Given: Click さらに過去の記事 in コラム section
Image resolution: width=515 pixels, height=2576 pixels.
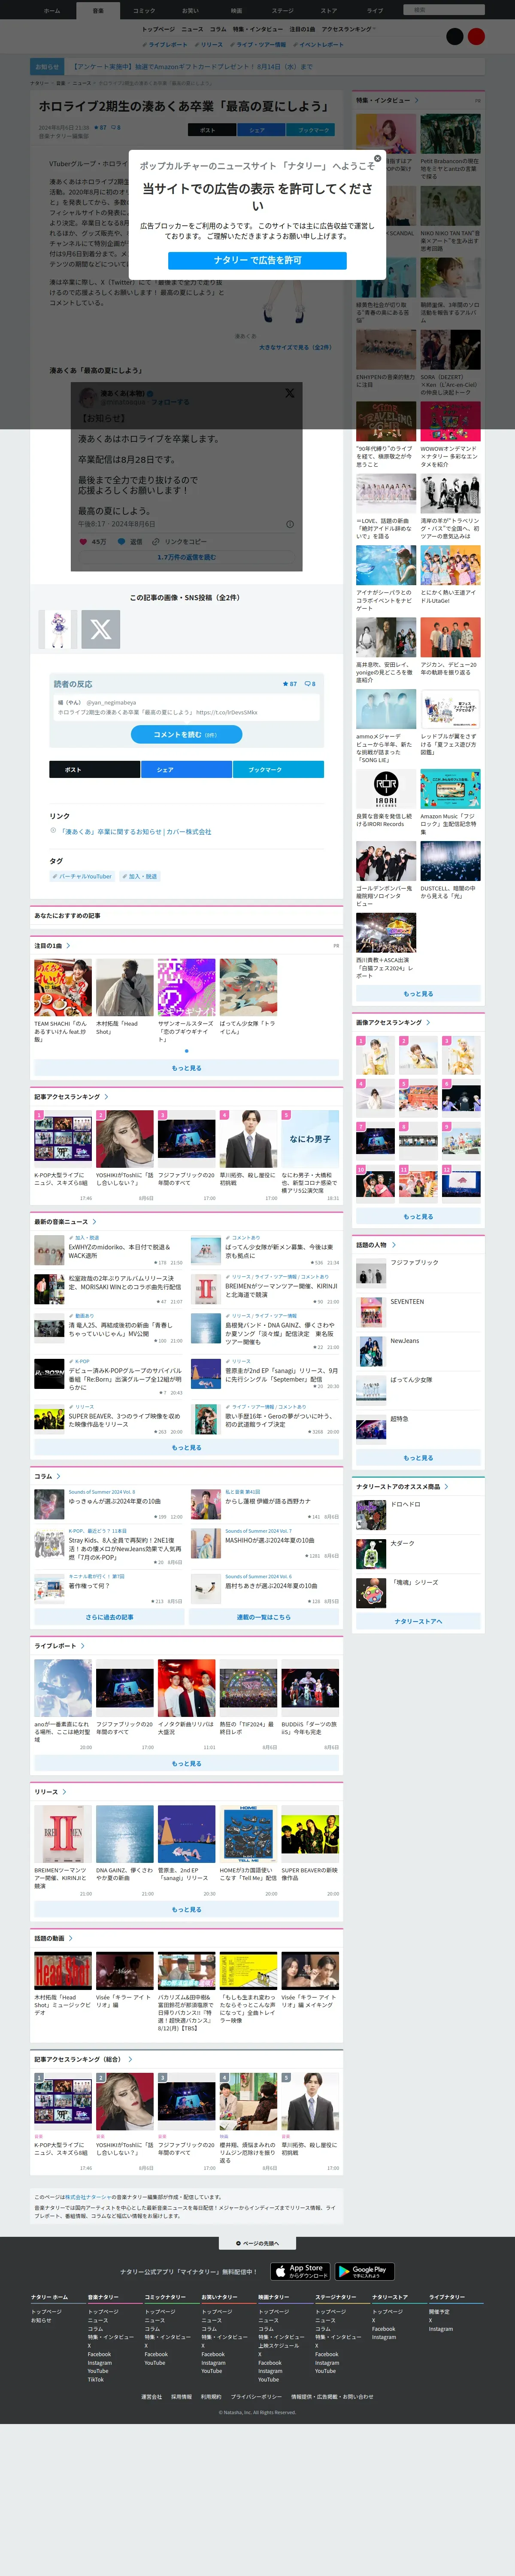Looking at the screenshot, I should 109,1617.
